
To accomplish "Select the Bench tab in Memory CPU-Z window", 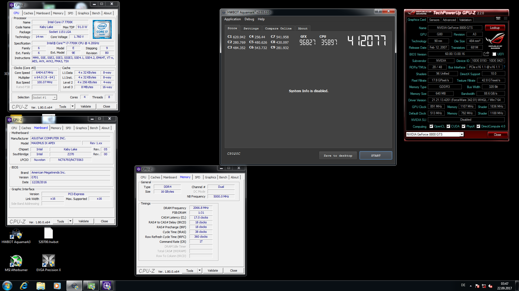I will click(223, 177).
